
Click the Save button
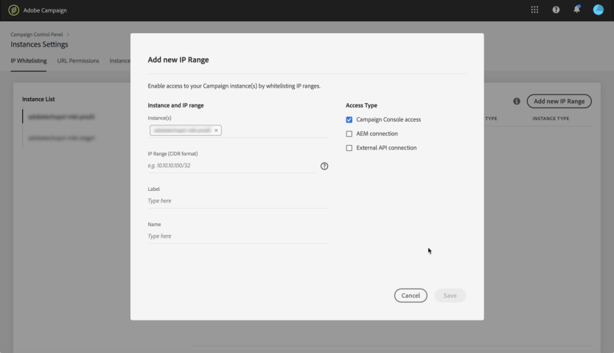450,296
